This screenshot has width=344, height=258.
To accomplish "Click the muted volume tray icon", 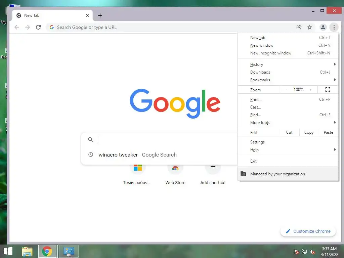I will tap(312, 252).
